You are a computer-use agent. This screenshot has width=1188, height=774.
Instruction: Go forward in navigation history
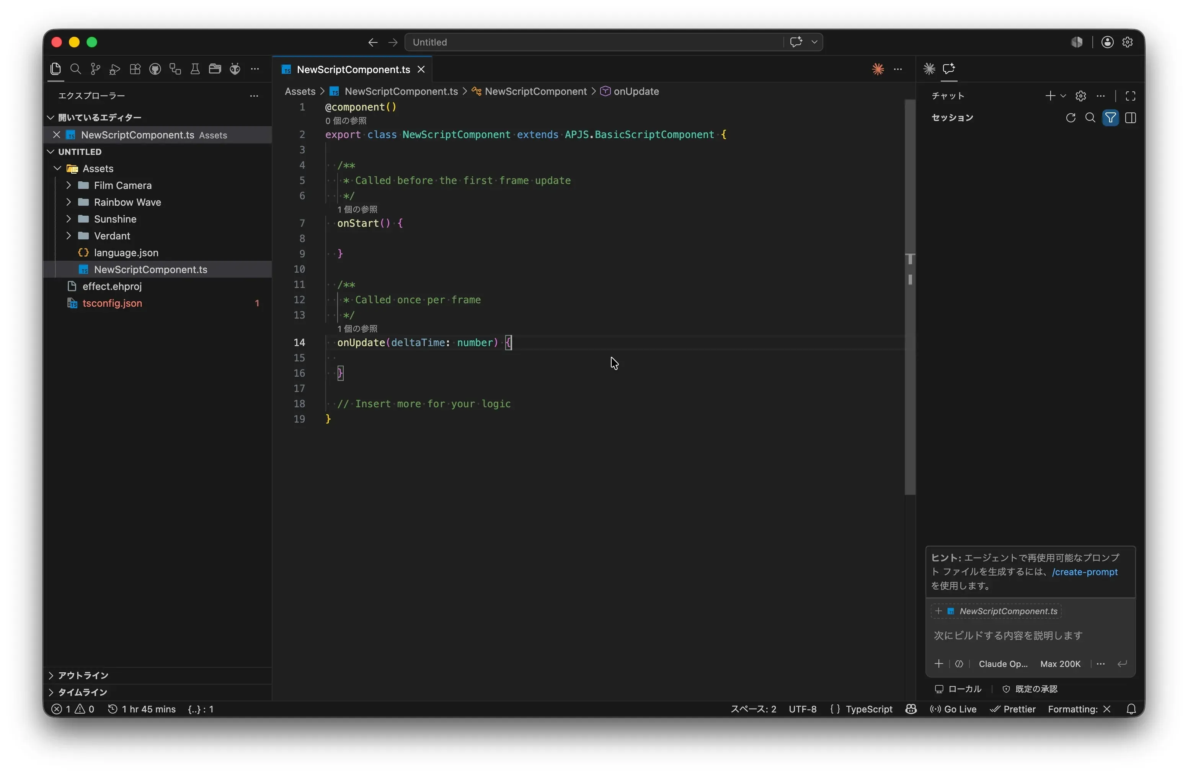[x=393, y=42]
